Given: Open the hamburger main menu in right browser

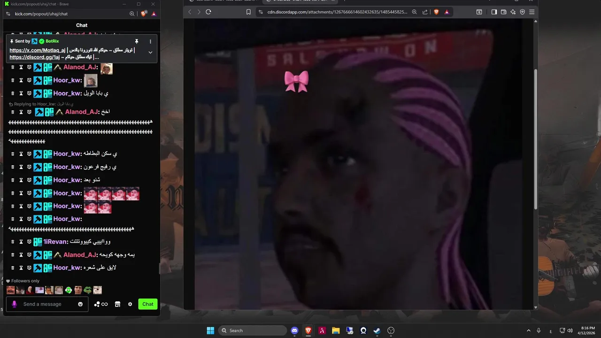Looking at the screenshot, I should click(x=532, y=12).
